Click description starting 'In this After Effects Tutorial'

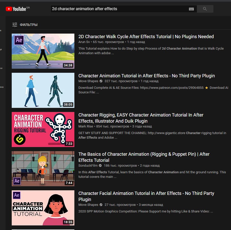[152, 174]
